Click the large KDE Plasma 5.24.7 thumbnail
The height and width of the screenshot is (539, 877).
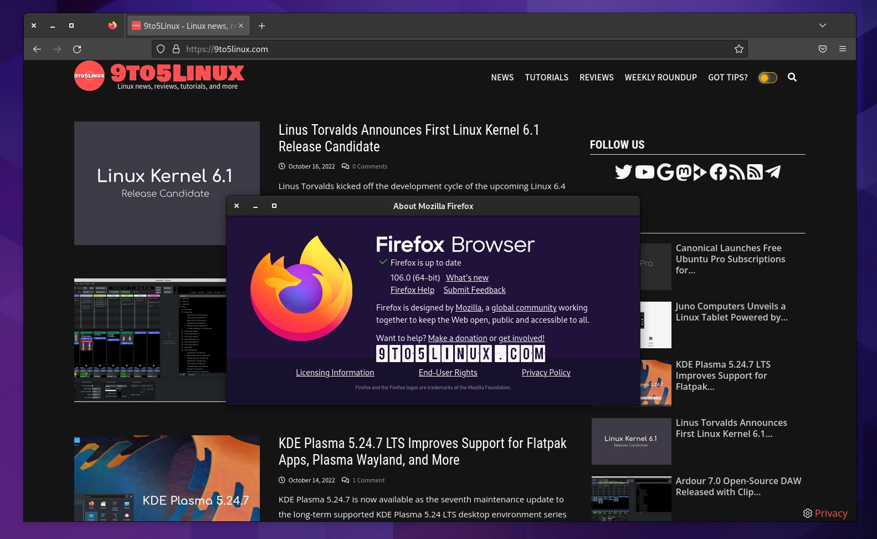click(167, 478)
